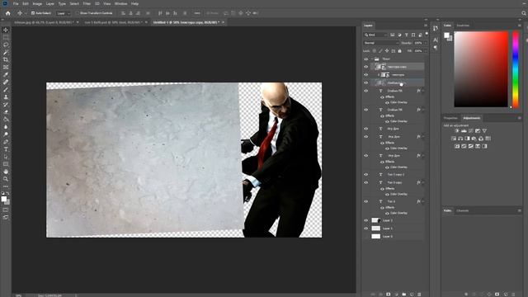This screenshot has height=297, width=528.
Task: Open the blending mode Normal dropdown
Action: 381,43
